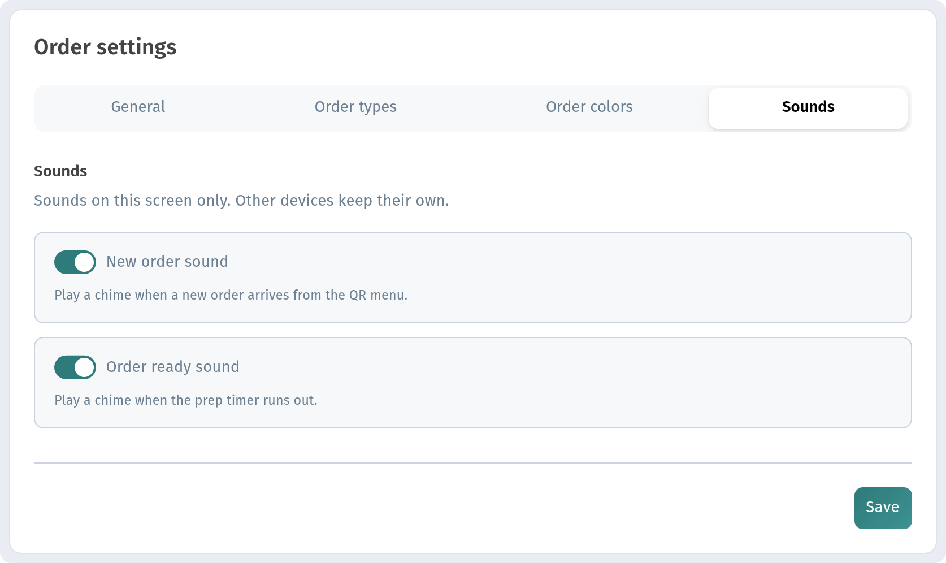Click the "Order settings" heading
The image size is (946, 563).
tap(105, 47)
